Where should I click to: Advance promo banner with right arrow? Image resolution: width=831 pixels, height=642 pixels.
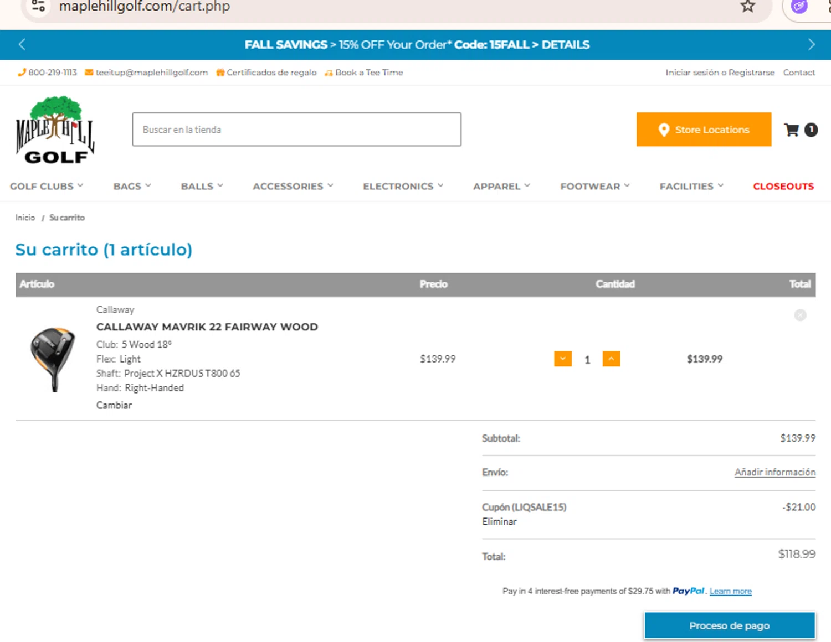811,44
